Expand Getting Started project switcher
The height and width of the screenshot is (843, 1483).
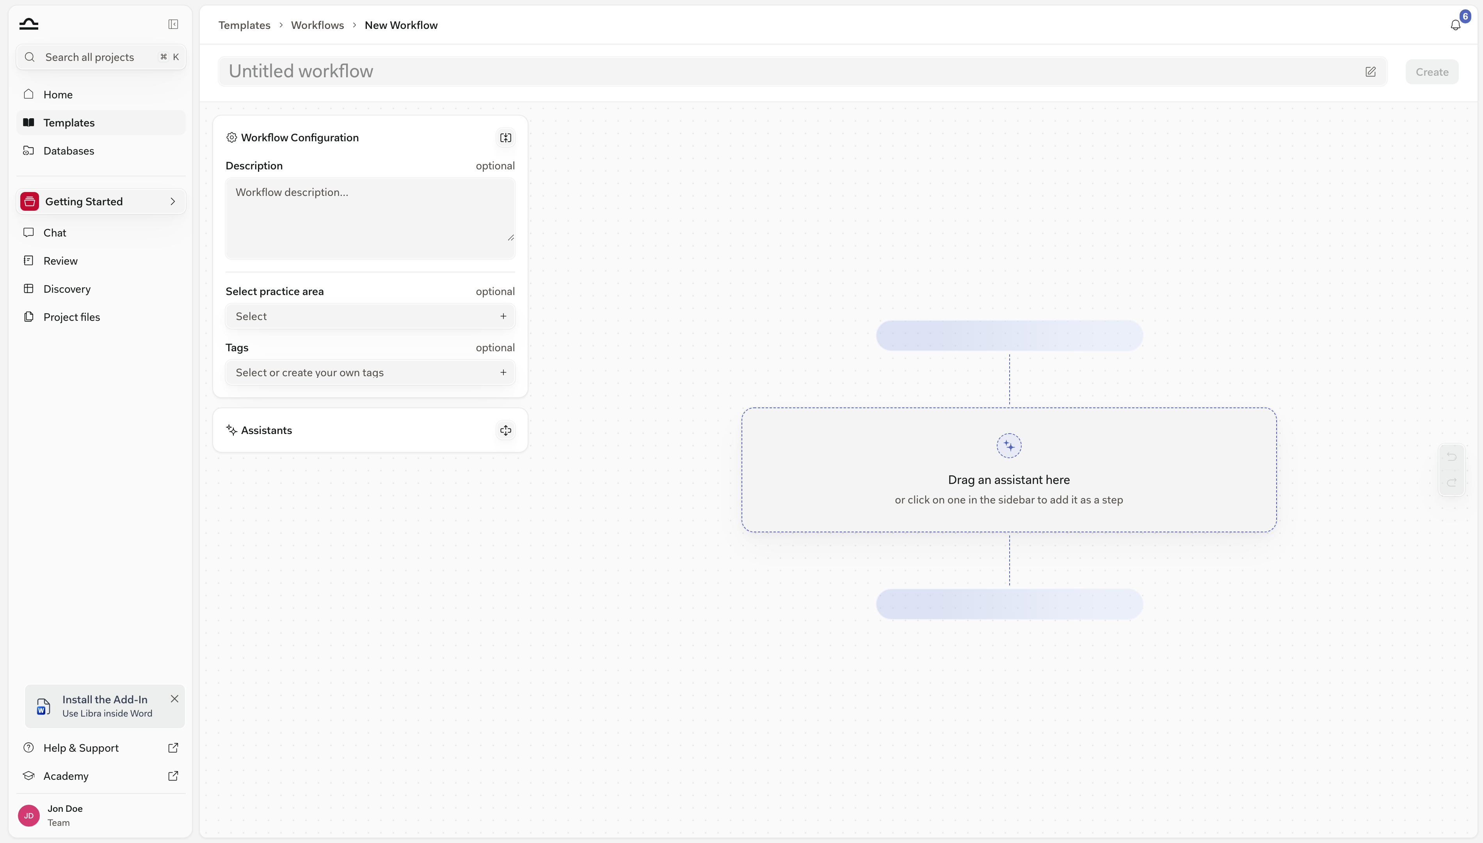click(x=101, y=201)
